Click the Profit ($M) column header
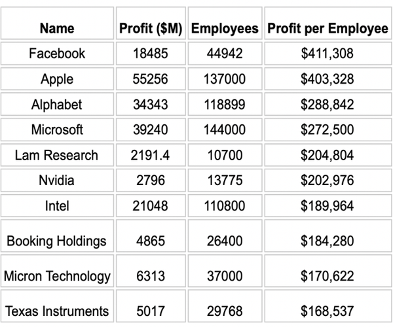The image size is (393, 327). (x=151, y=29)
